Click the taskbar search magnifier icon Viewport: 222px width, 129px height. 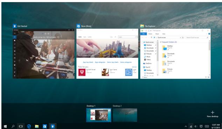pos(13,126)
